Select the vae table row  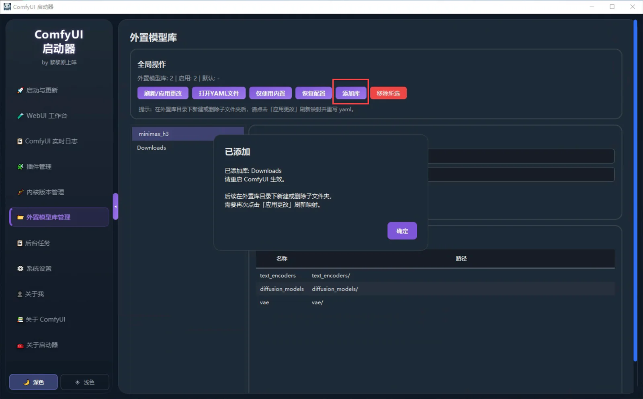(435, 302)
